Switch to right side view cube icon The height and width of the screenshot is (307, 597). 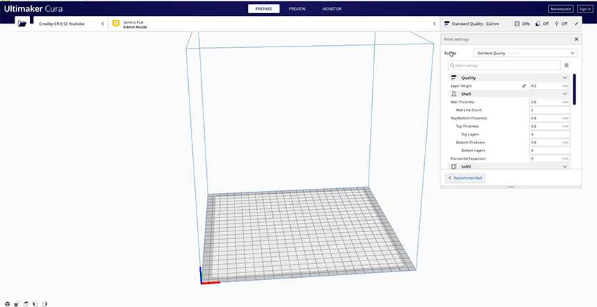[44, 304]
